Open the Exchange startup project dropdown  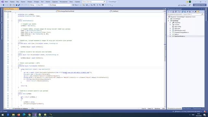coord(61,5)
